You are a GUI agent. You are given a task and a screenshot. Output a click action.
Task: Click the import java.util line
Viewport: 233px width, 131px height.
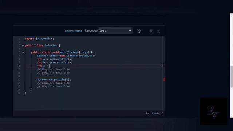point(40,39)
